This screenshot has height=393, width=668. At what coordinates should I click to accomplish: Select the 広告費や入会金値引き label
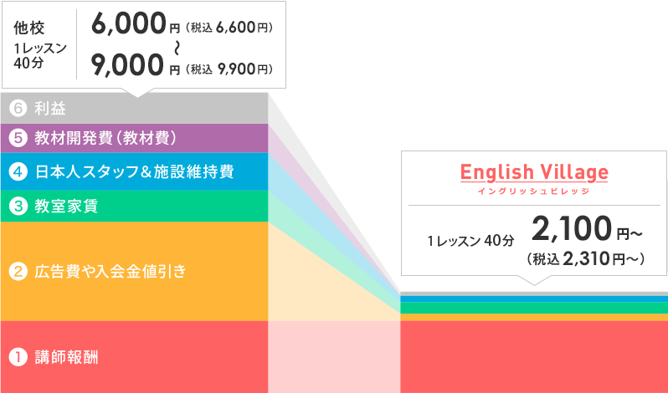click(x=110, y=271)
